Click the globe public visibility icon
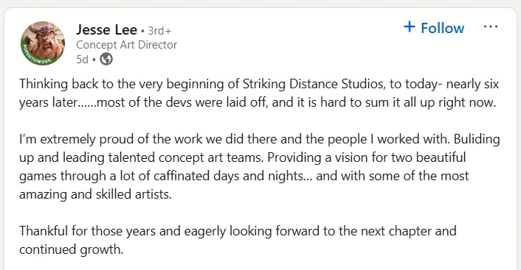The width and height of the screenshot is (521, 270). (106, 60)
